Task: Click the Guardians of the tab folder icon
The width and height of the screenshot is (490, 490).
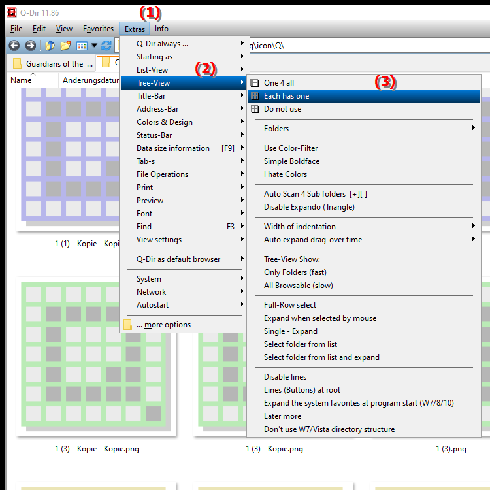Action: tap(17, 63)
